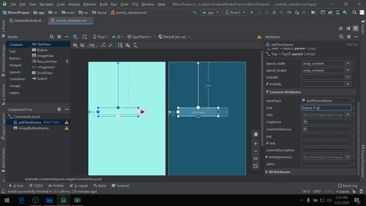Clear all constraints icon
The image size is (366, 206).
pyautogui.click(x=103, y=45)
